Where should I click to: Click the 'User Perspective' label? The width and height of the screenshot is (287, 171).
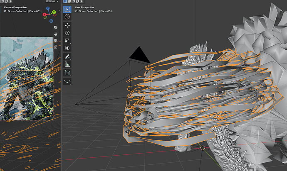[x=85, y=7]
